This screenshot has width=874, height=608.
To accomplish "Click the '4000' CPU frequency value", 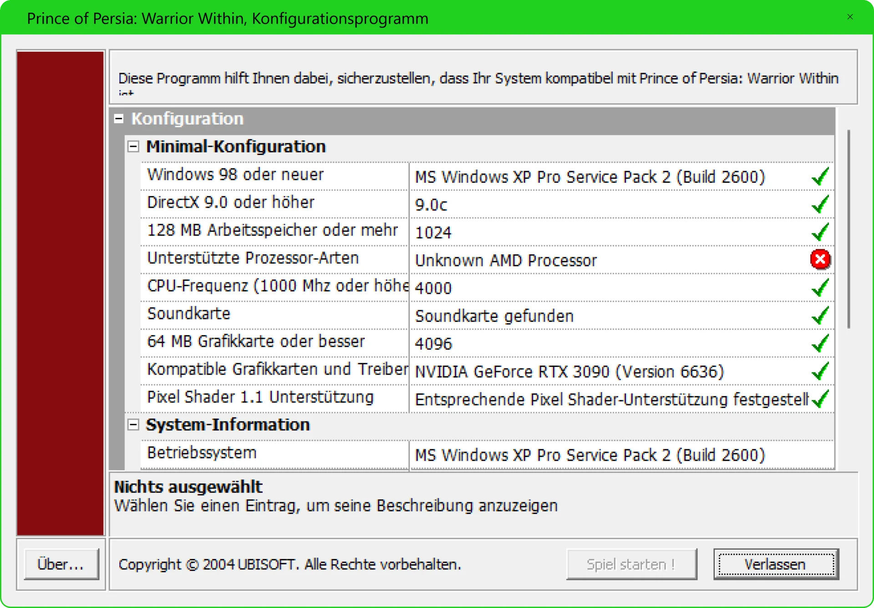I will click(433, 288).
